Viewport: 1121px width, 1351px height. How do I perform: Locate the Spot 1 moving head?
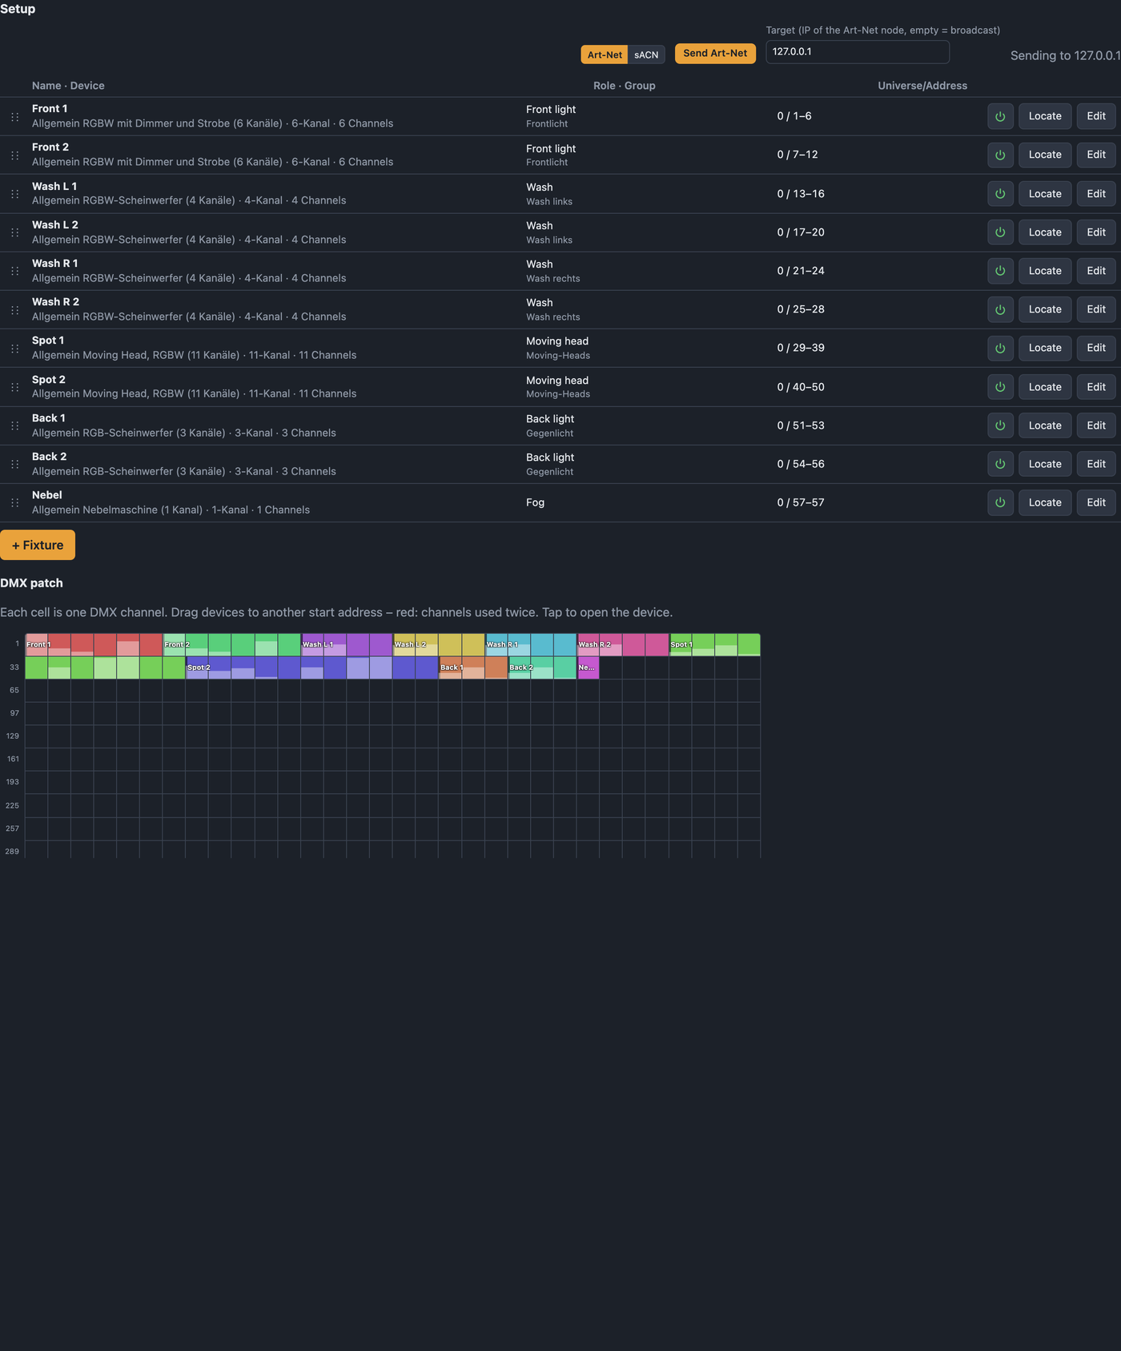click(1045, 348)
